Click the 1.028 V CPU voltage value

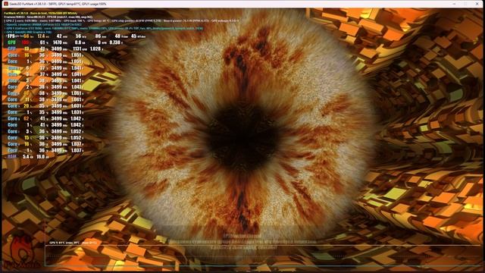tap(96, 49)
